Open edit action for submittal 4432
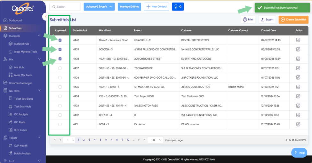 [298, 115]
